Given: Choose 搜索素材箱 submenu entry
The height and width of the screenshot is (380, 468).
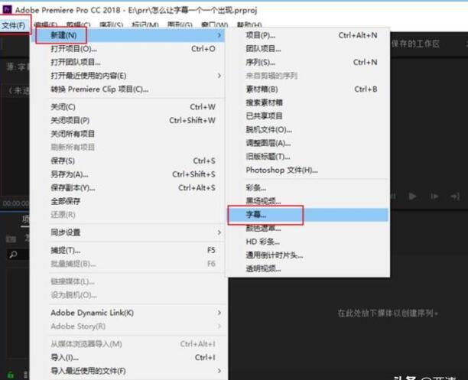Looking at the screenshot, I should [x=308, y=102].
